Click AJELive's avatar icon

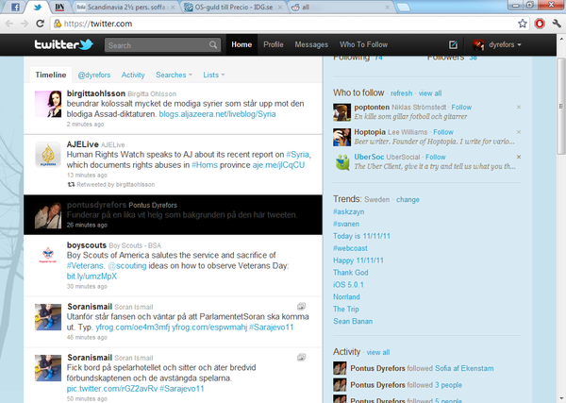(48, 155)
